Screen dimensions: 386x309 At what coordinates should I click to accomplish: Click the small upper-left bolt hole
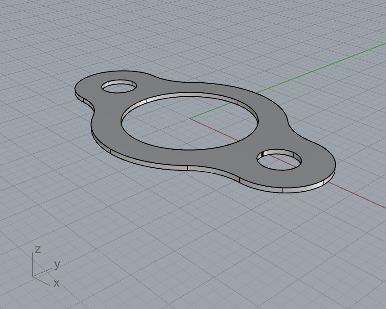pos(119,86)
